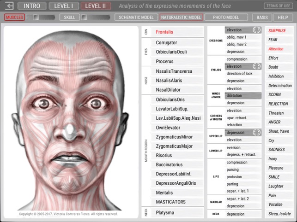This screenshot has width=297, height=222.
Task: Select the Procerus muscle
Action: (177, 61)
